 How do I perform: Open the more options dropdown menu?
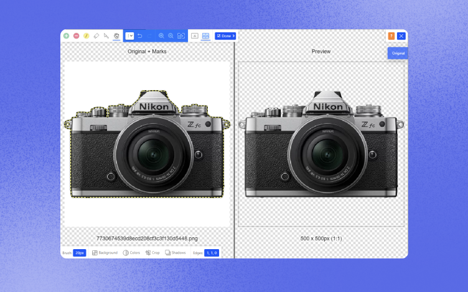pyautogui.click(x=129, y=36)
